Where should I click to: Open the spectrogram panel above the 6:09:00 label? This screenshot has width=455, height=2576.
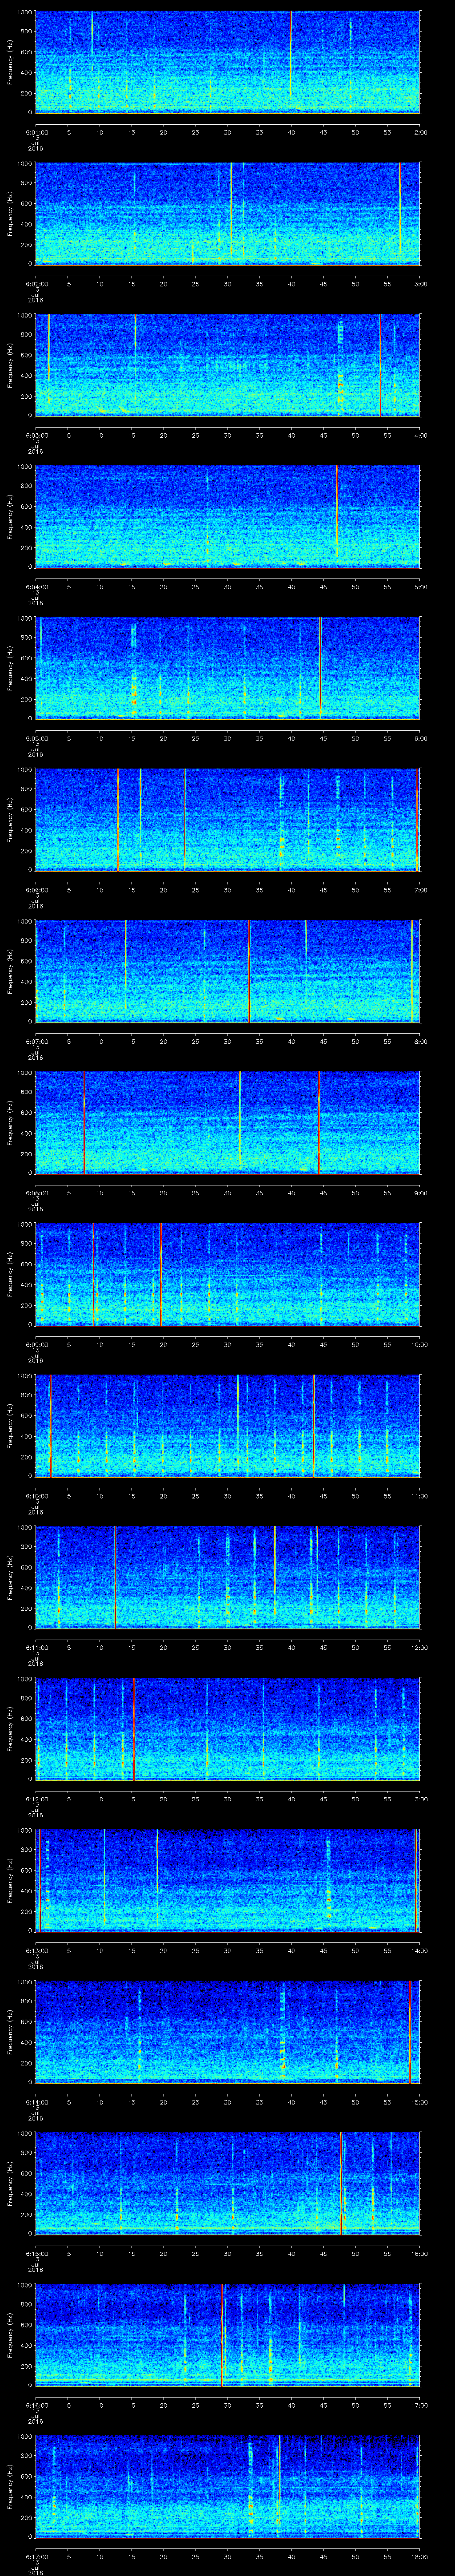(x=228, y=1274)
